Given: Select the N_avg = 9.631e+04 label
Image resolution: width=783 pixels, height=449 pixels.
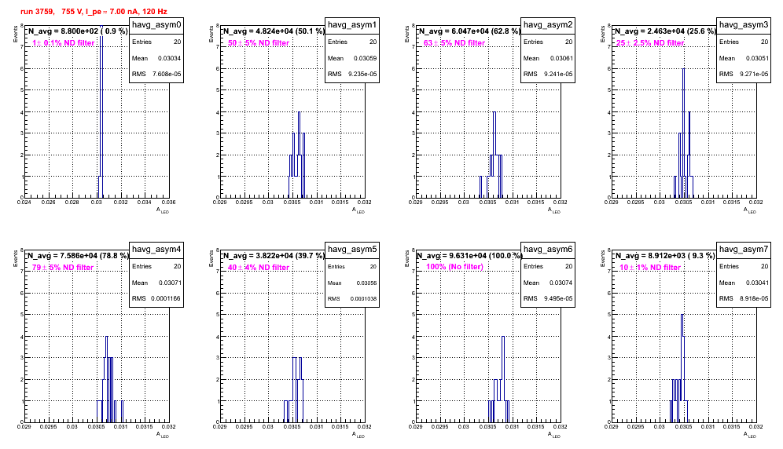Looking at the screenshot, I should (469, 255).
